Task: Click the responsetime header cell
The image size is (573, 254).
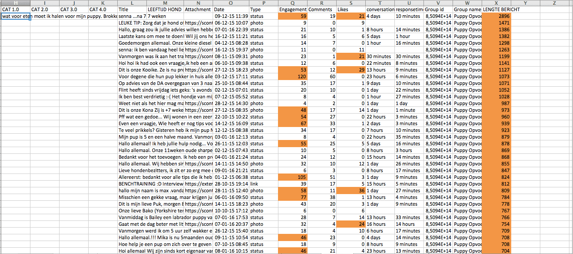Action: click(x=409, y=9)
